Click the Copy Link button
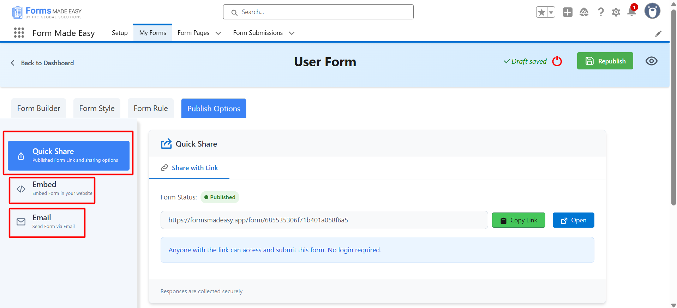 pyautogui.click(x=519, y=220)
